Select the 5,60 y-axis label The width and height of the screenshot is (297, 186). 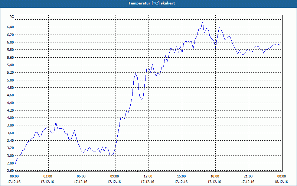pos(10,58)
